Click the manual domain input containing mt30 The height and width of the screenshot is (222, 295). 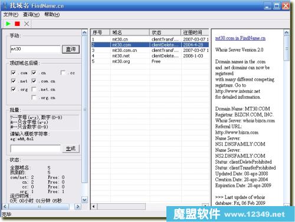35,49
